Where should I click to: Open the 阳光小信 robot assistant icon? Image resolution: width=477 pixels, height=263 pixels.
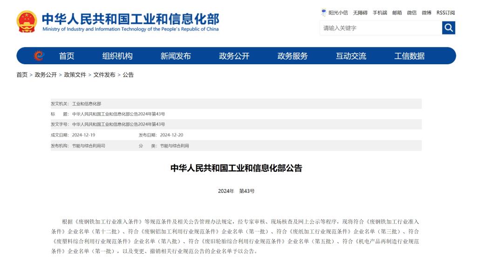324,13
